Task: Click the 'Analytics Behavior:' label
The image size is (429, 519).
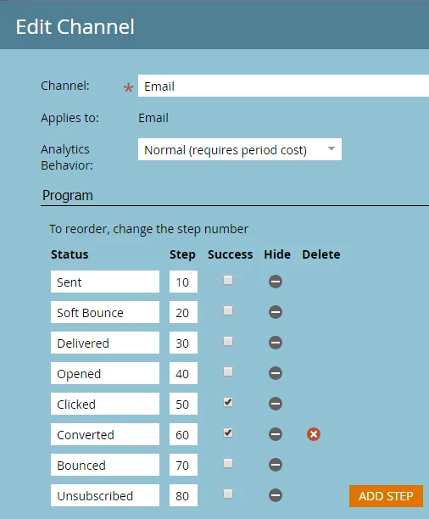Action: [x=66, y=157]
